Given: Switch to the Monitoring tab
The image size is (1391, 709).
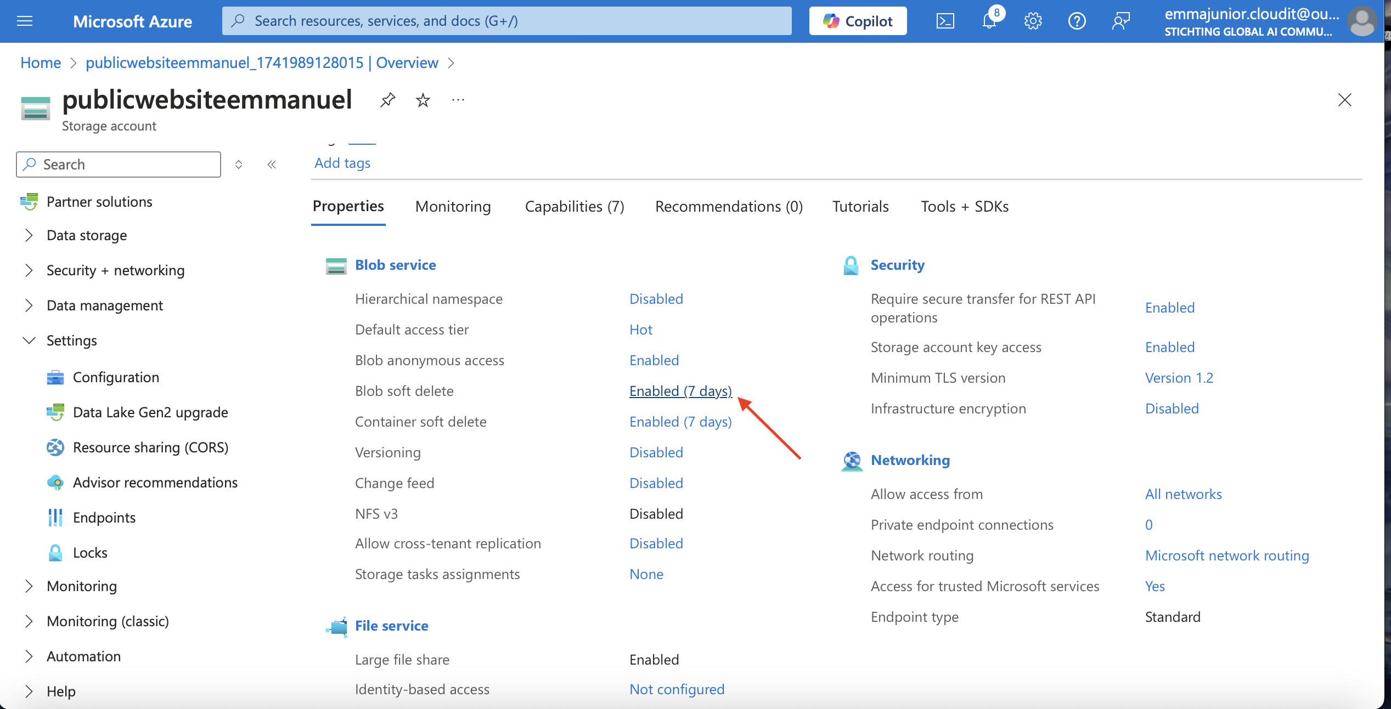Looking at the screenshot, I should (453, 207).
